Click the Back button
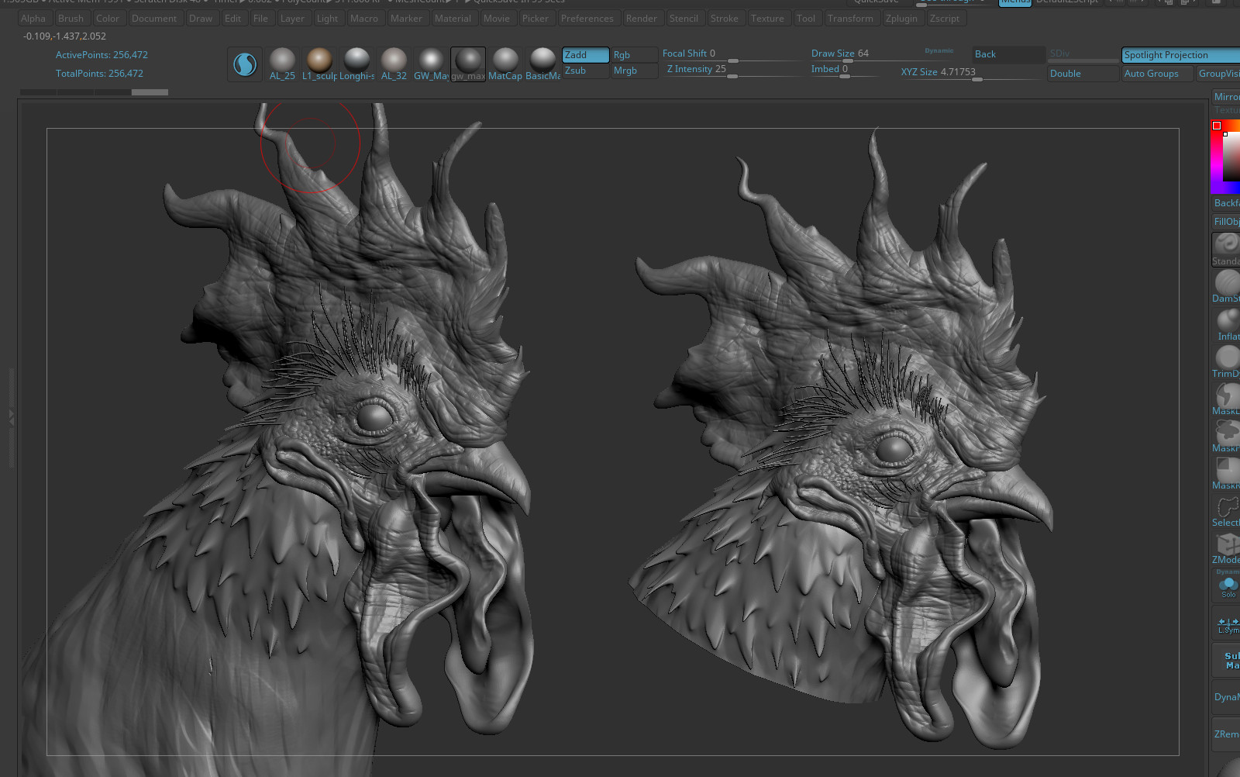Image resolution: width=1240 pixels, height=777 pixels. coord(1009,54)
